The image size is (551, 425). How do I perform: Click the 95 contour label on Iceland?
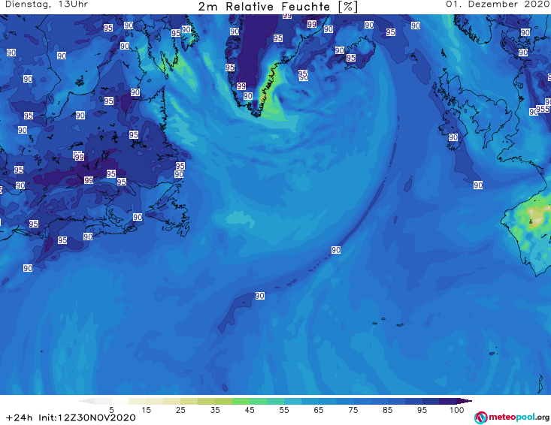(351, 58)
